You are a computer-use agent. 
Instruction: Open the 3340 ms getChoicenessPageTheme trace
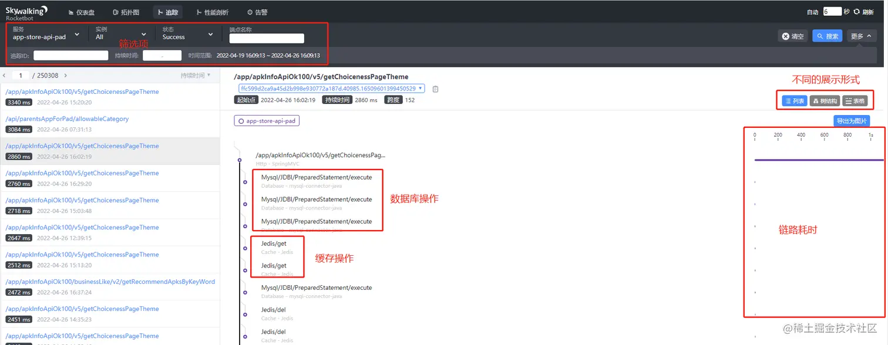[x=110, y=97]
